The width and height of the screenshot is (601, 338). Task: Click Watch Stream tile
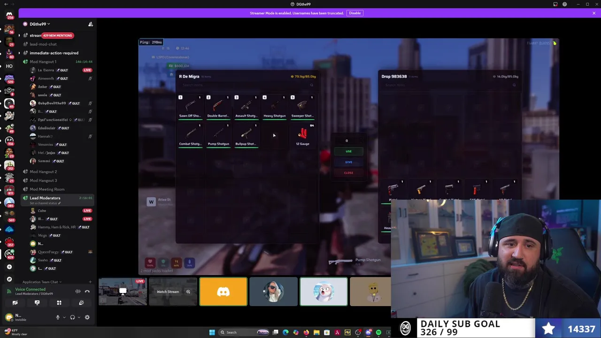pos(173,292)
